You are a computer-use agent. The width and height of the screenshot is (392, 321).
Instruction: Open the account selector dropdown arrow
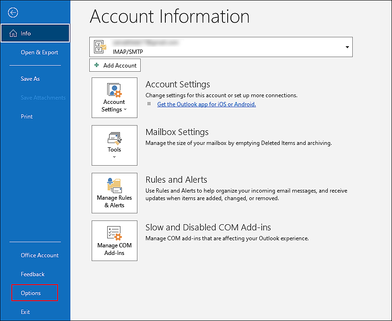click(x=347, y=47)
